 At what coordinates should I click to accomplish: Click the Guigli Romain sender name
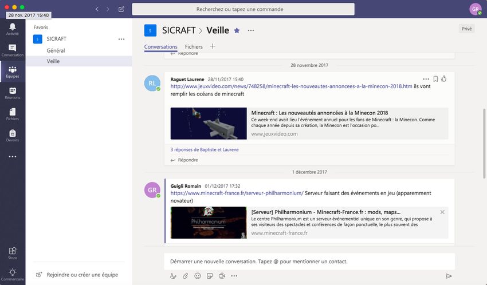coord(186,186)
